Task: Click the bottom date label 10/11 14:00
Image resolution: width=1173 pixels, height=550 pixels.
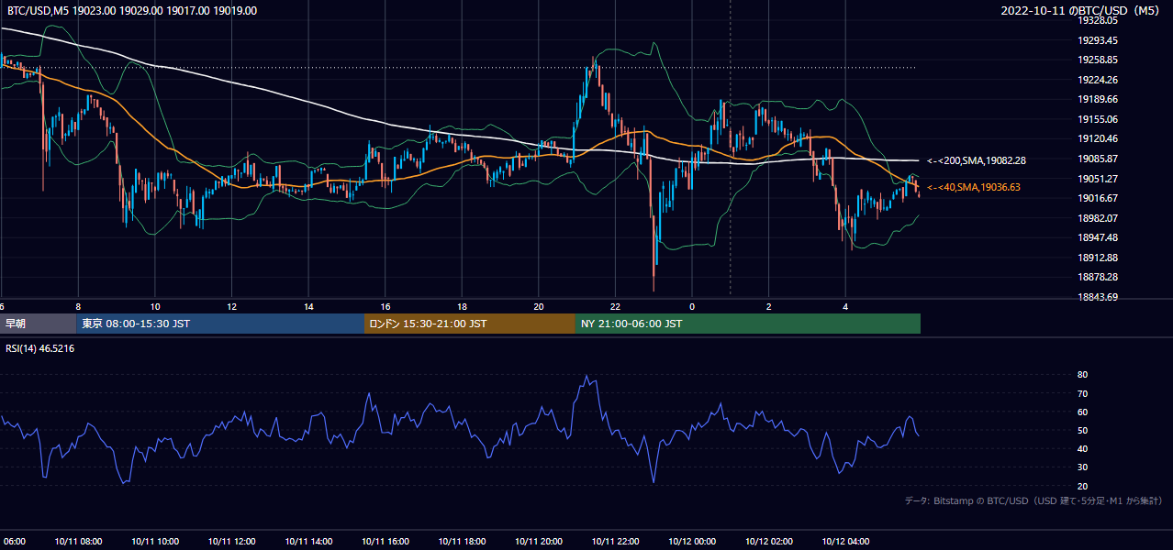Action: click(307, 542)
